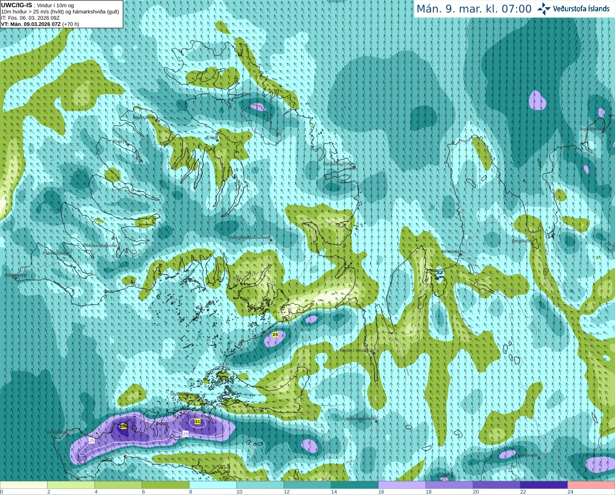Select the deep indigo 22–24 m/s swatch
The image size is (615, 495).
[x=544, y=485]
